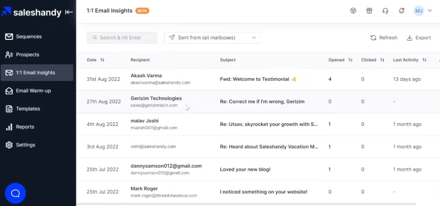Expand the account menu chevron

pyautogui.click(x=430, y=11)
